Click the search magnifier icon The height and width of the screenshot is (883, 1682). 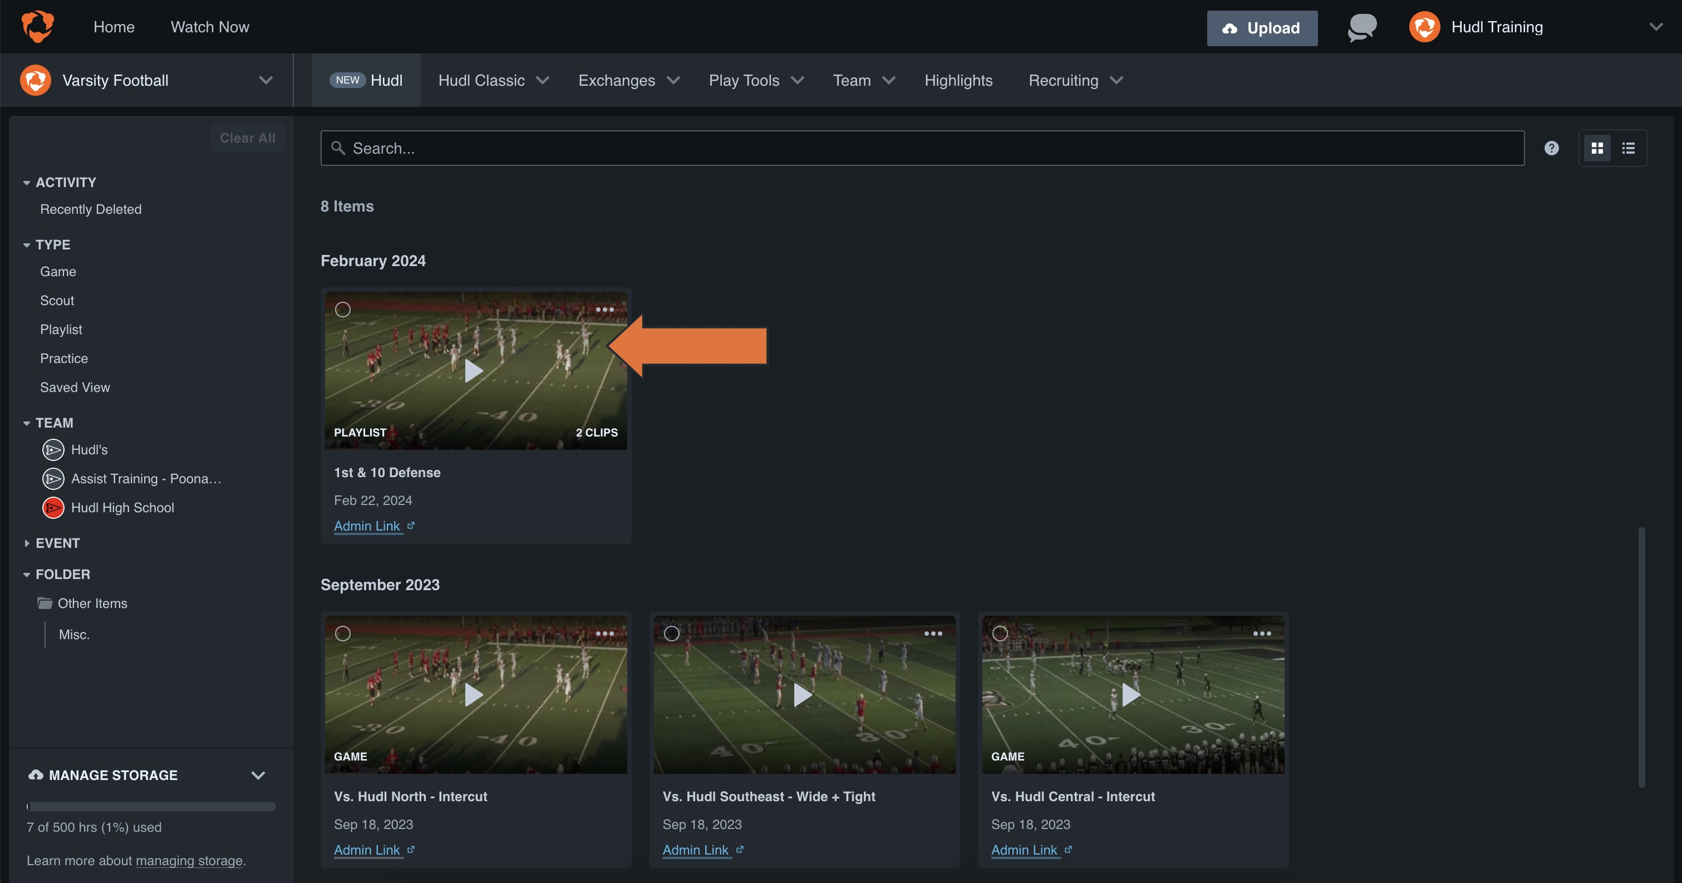coord(339,148)
